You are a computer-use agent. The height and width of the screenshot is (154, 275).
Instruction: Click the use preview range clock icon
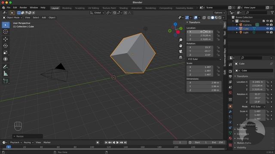coord(190,142)
